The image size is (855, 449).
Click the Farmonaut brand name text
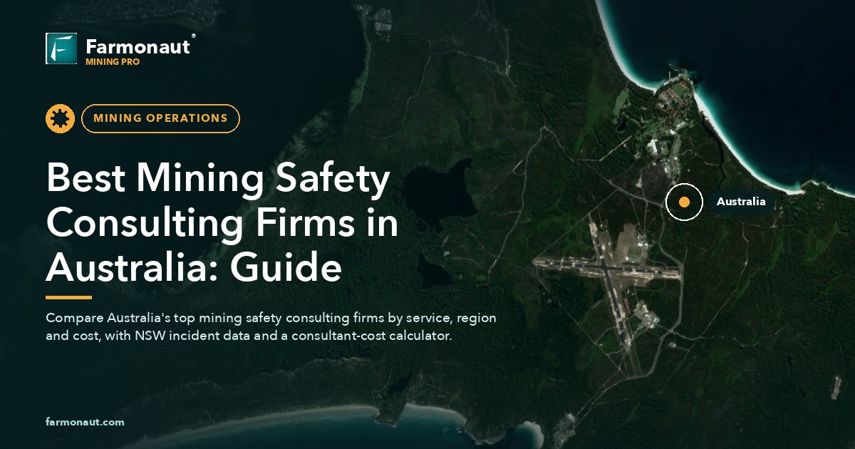(138, 46)
